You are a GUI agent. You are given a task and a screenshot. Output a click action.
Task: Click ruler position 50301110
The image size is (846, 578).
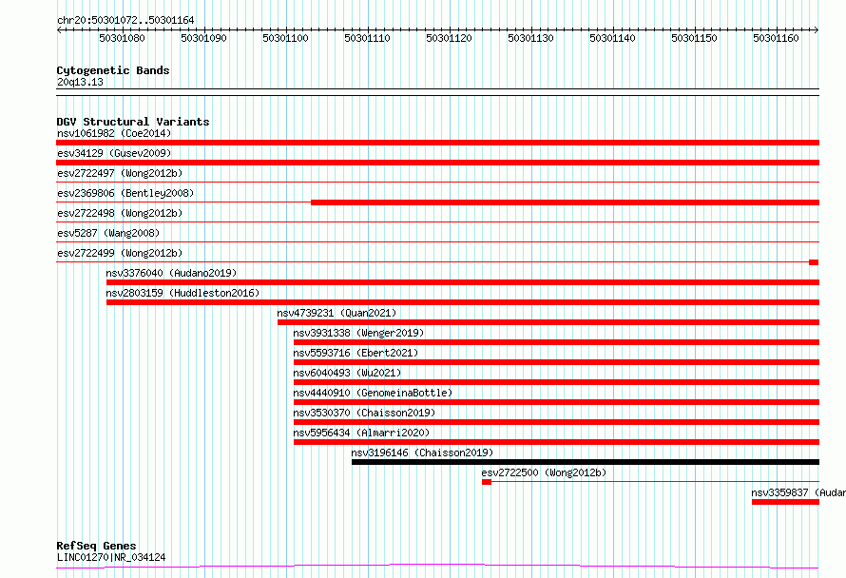coord(368,38)
